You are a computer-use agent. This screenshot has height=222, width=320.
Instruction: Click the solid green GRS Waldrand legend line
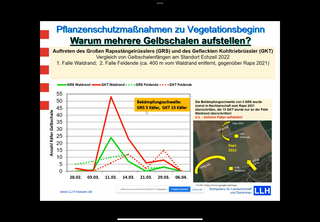tap(62, 85)
